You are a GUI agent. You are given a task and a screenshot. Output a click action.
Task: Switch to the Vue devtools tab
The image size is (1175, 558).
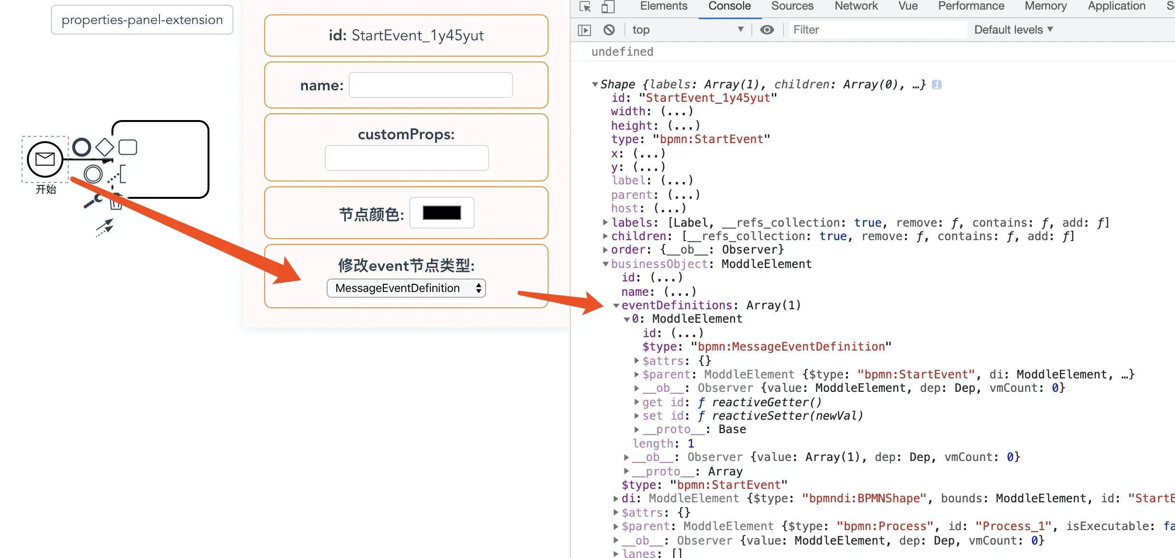tap(907, 6)
